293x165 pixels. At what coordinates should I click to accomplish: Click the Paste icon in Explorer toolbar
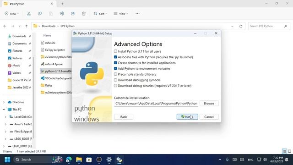pos(51,14)
